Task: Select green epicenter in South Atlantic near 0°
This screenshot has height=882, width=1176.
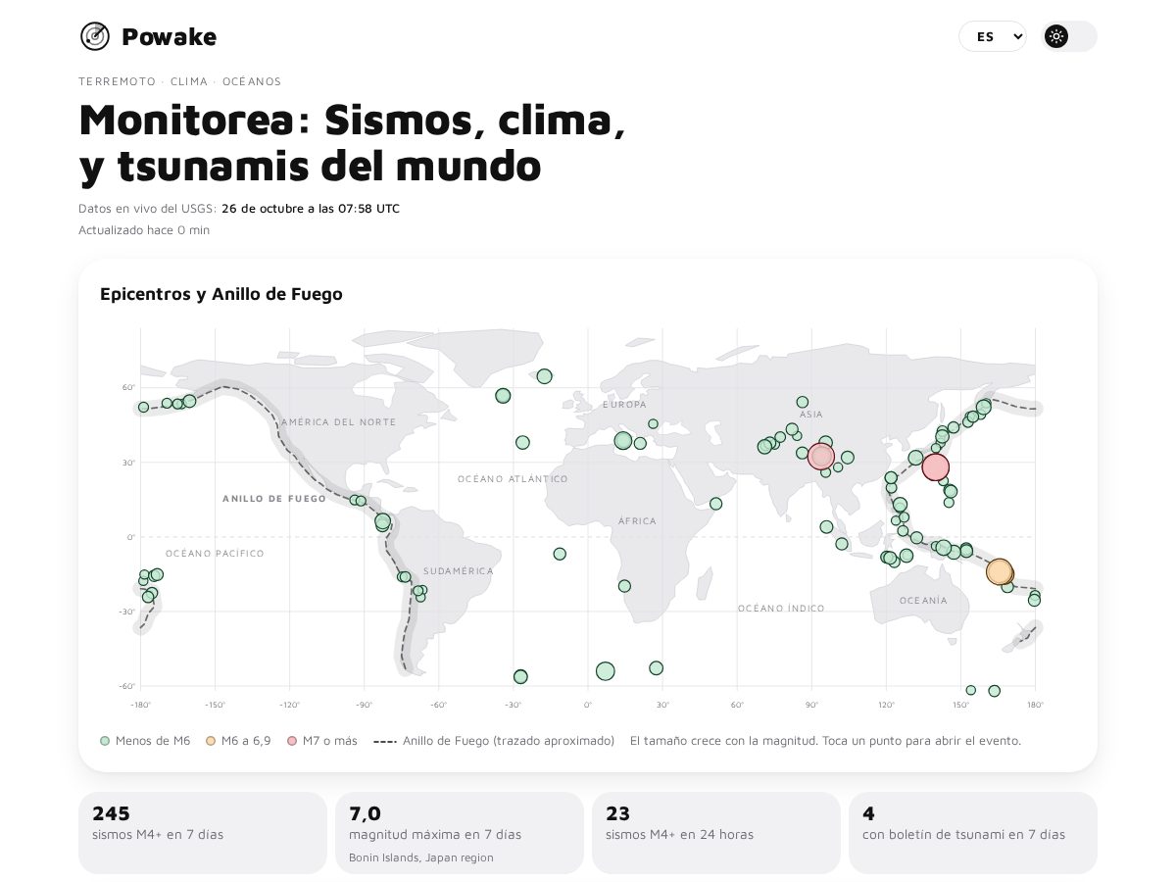Action: (606, 671)
